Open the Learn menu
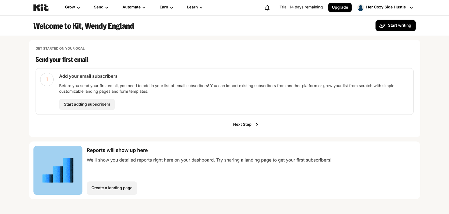 195,7
